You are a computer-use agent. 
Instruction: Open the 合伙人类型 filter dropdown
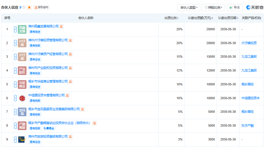coord(189,7)
